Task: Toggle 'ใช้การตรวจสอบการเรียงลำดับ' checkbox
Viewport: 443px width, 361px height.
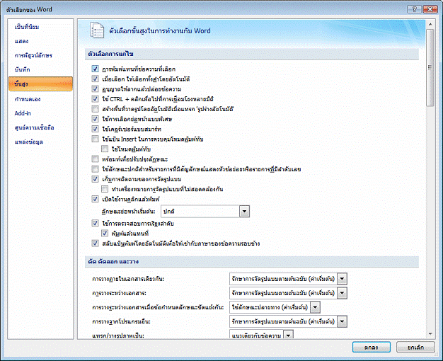Action: [x=96, y=224]
